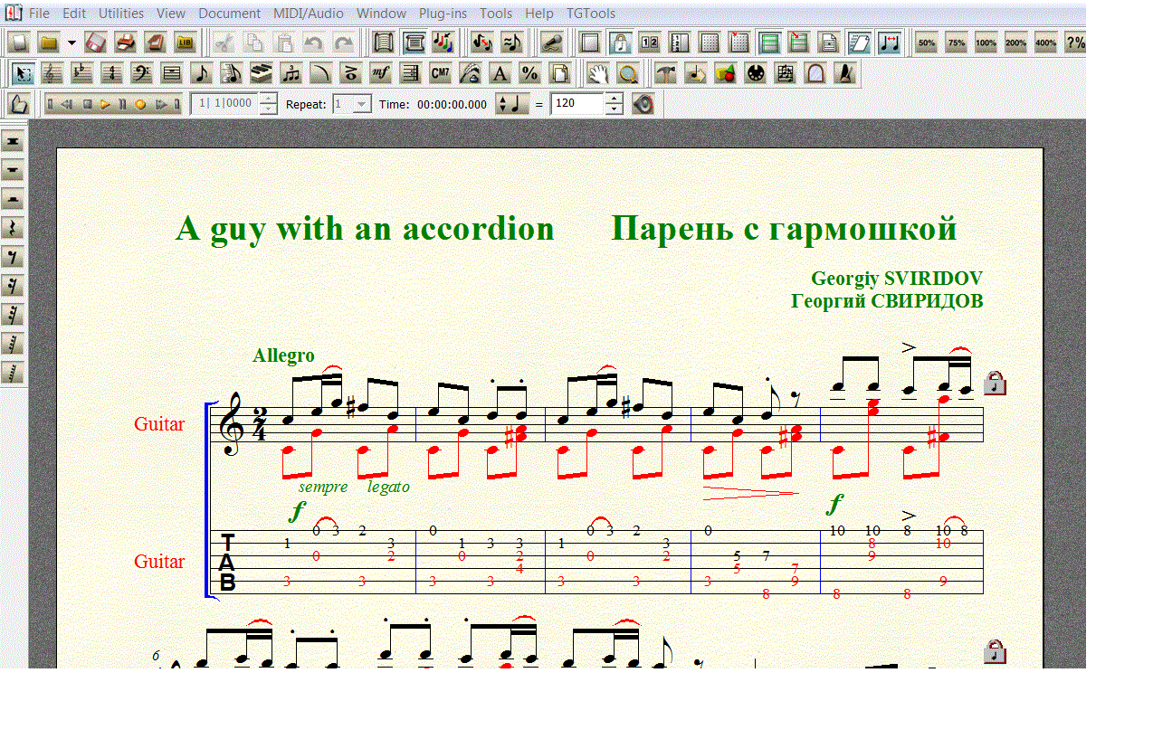The image size is (1153, 739).
Task: Select the Tempo tool metronome icon
Action: (x=845, y=73)
